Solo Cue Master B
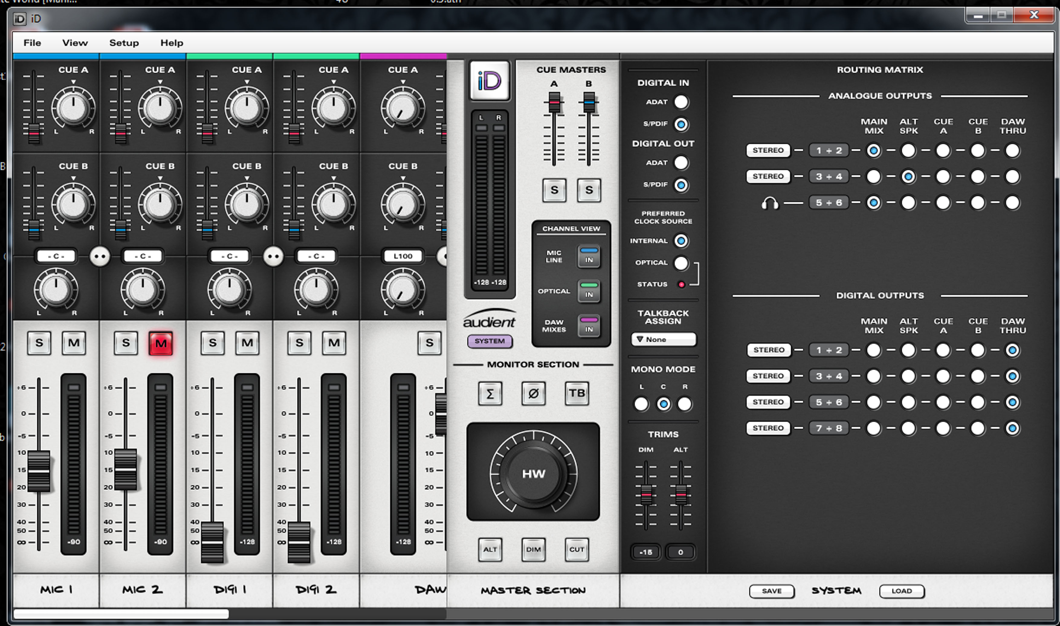The image size is (1060, 626). (589, 190)
